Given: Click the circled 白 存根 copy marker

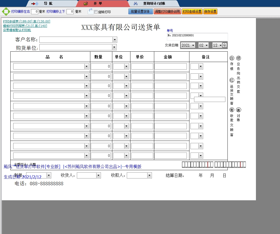Looking at the screenshot, I should (x=232, y=58).
